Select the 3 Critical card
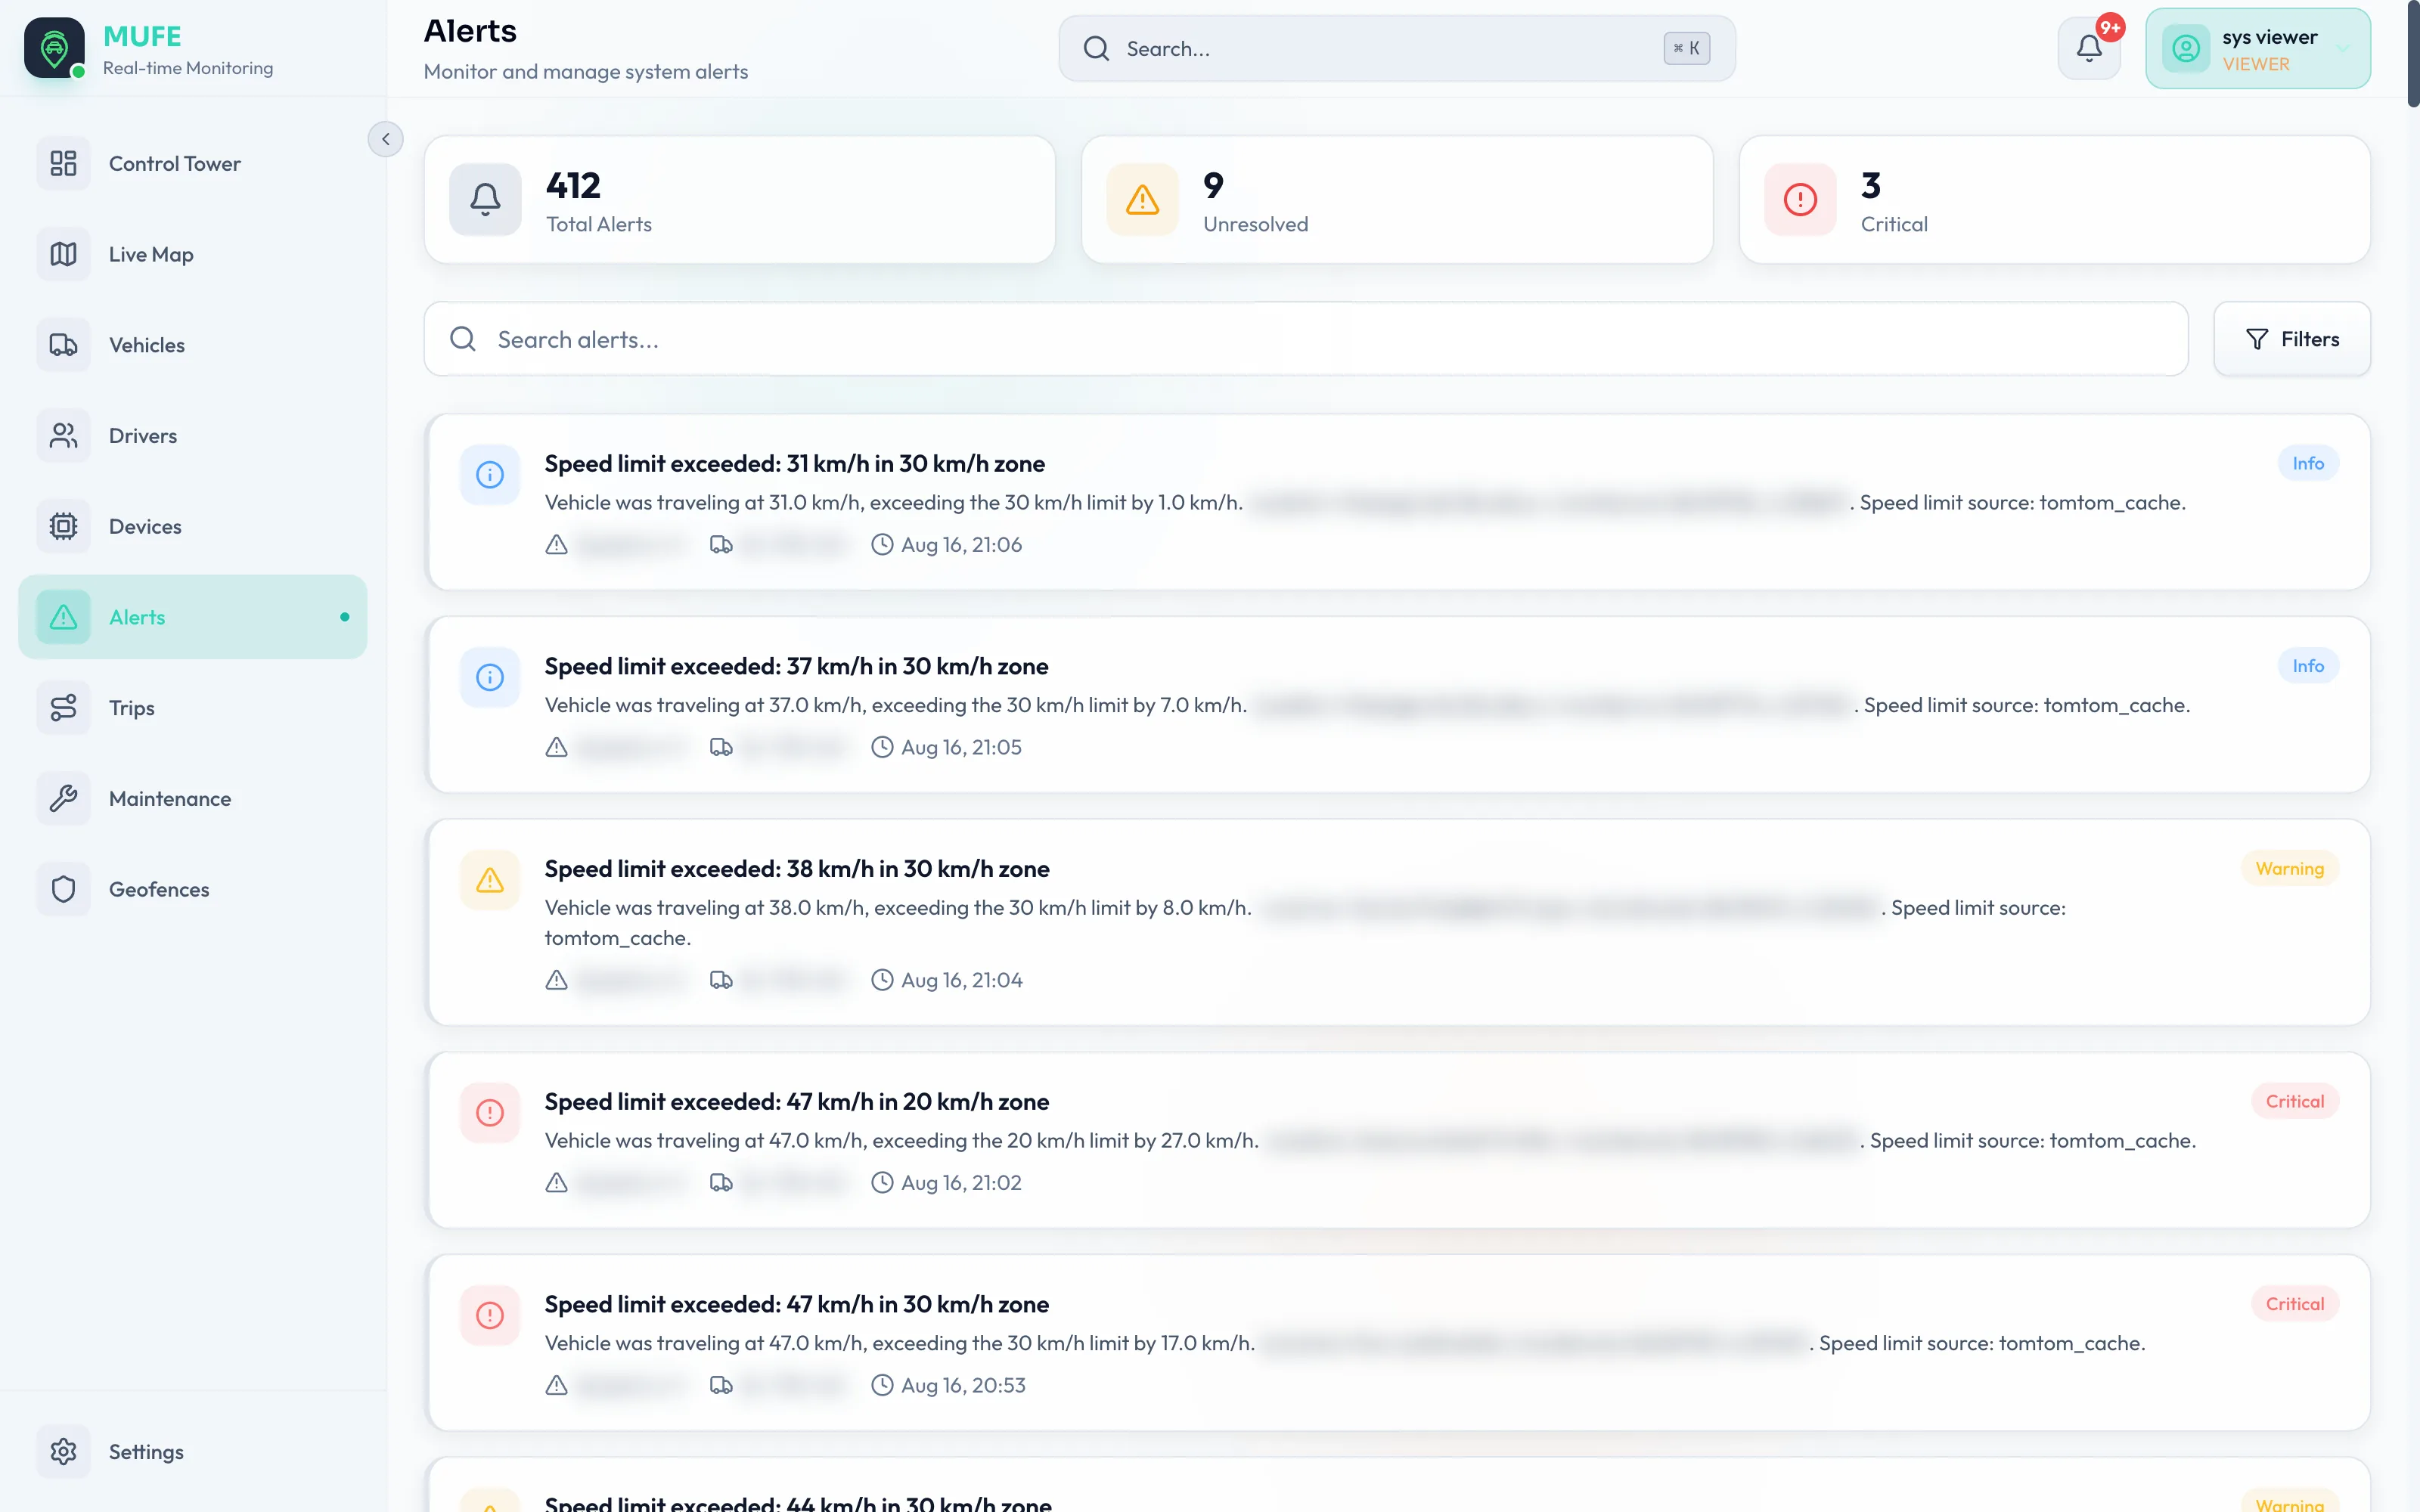The image size is (2420, 1512). tap(2055, 200)
